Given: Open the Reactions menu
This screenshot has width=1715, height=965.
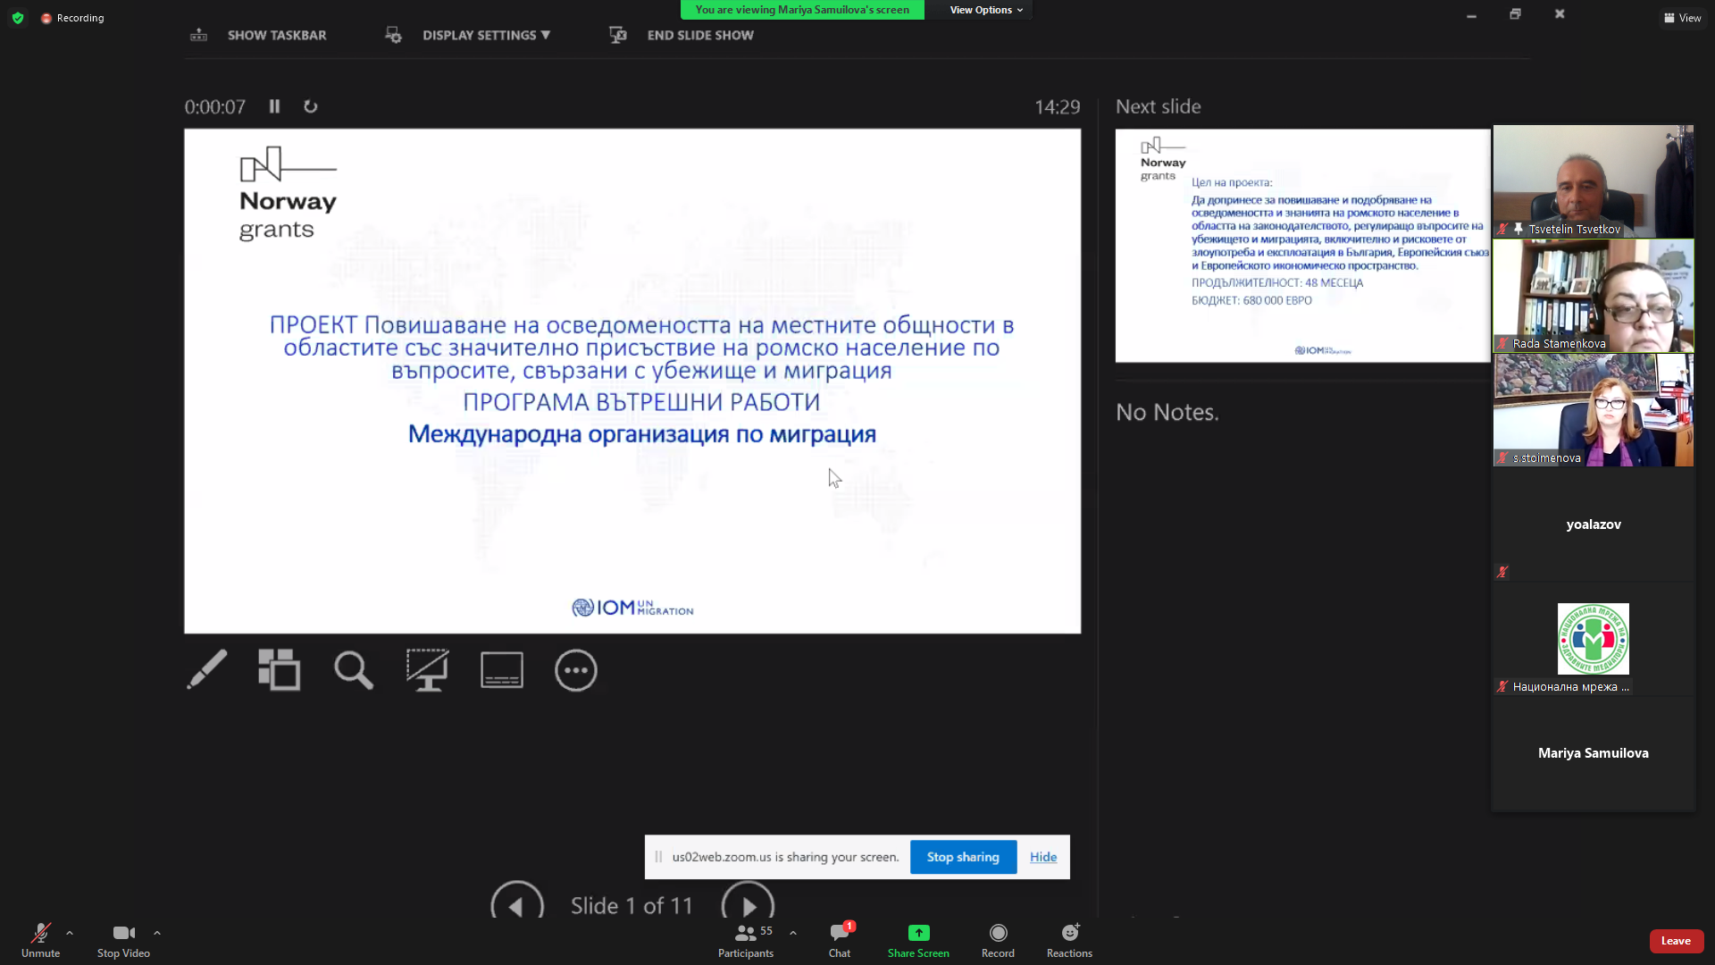Looking at the screenshot, I should point(1069,941).
